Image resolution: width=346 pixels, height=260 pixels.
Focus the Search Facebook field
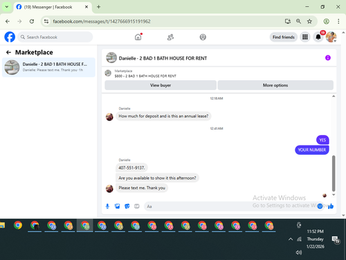coord(55,37)
